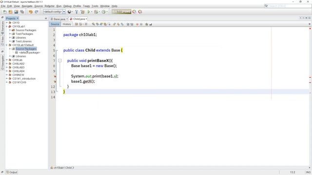Viewport: 312px width, 175px height.
Task: Open the Files side tab
Action: [x=2, y=40]
